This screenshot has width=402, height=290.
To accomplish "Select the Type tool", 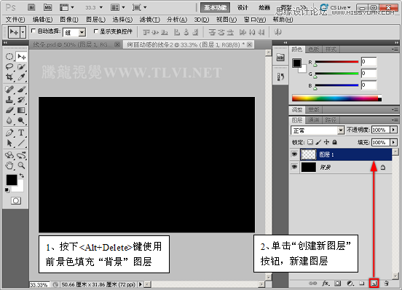I will 22,133.
